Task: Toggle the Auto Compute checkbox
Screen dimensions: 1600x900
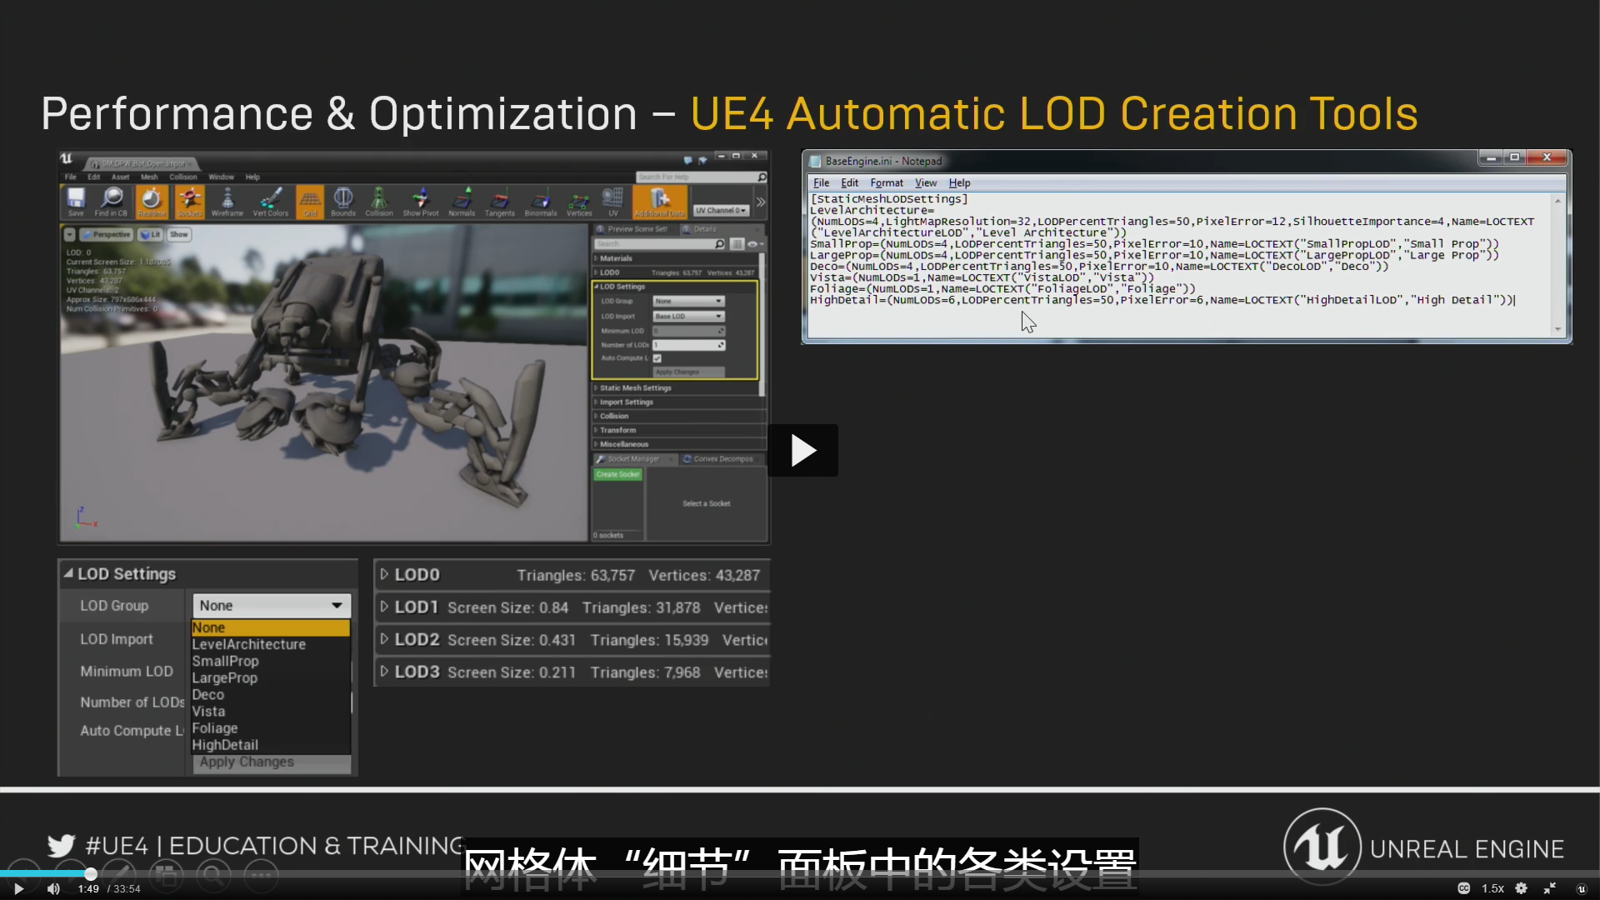Action: [x=657, y=358]
